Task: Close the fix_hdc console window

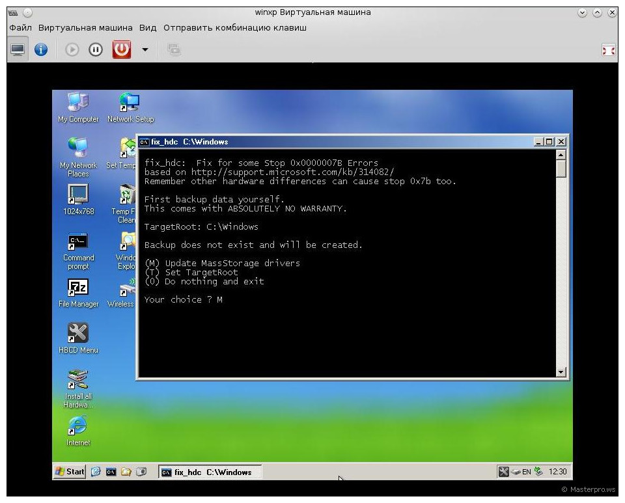Action: coord(561,142)
